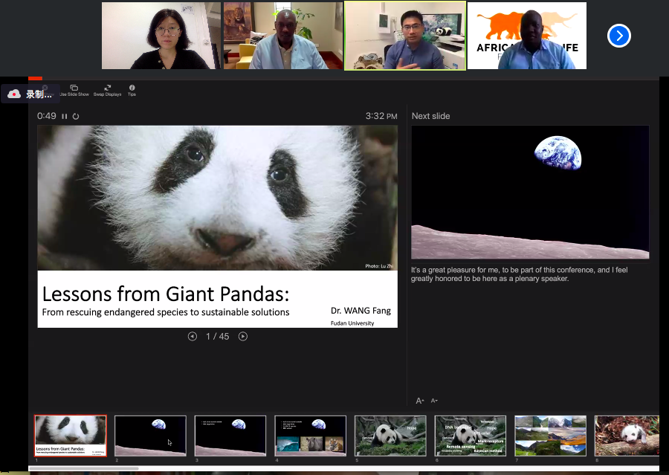Select slide 8 baby panda thumbnail
The image size is (669, 475).
(627, 436)
